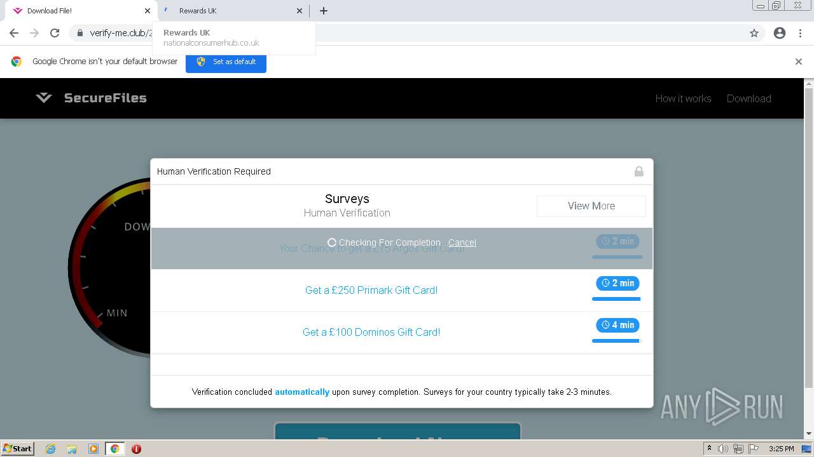814x457 pixels.
Task: Open Windows Explorer from the taskbar
Action: 72,449
